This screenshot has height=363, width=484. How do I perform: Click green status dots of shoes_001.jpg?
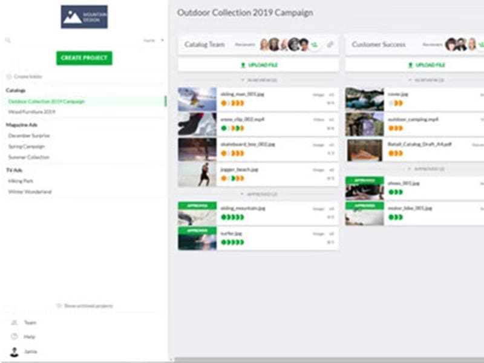pyautogui.click(x=396, y=192)
